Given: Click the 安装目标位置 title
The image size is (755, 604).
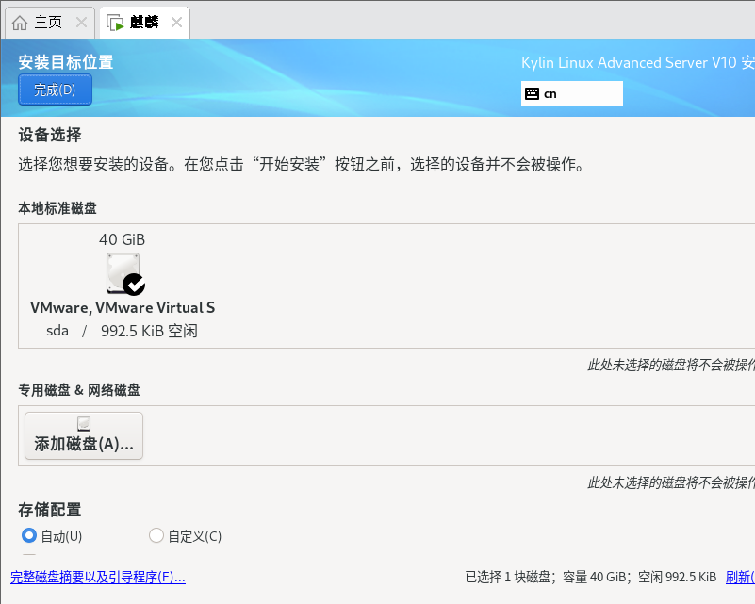Looking at the screenshot, I should pos(65,62).
